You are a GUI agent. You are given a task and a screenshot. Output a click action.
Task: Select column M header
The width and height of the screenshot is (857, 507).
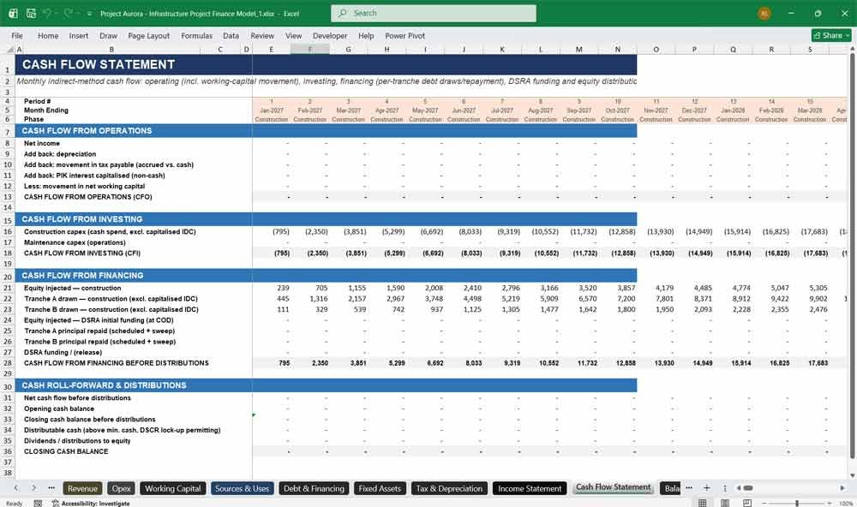click(x=578, y=49)
